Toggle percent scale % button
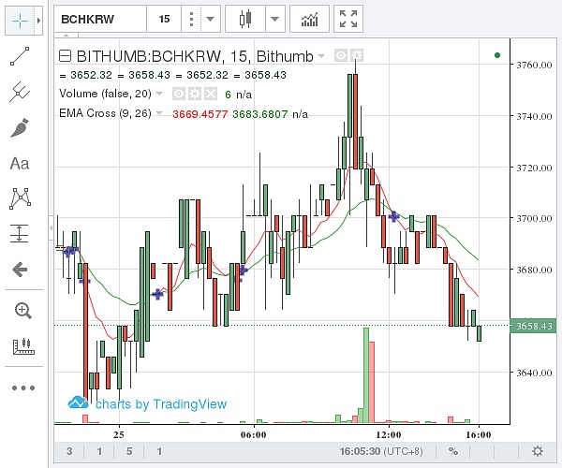 453,451
